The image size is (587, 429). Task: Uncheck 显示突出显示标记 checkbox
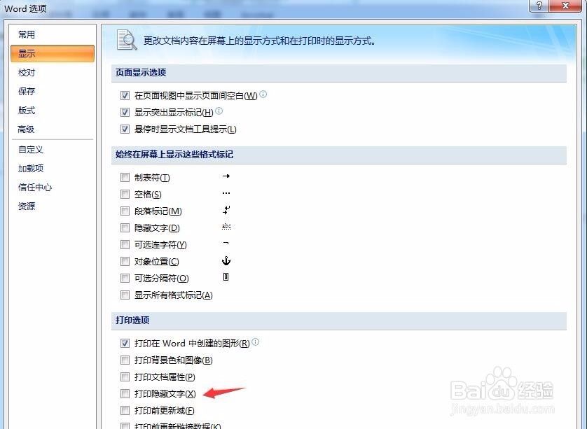125,112
